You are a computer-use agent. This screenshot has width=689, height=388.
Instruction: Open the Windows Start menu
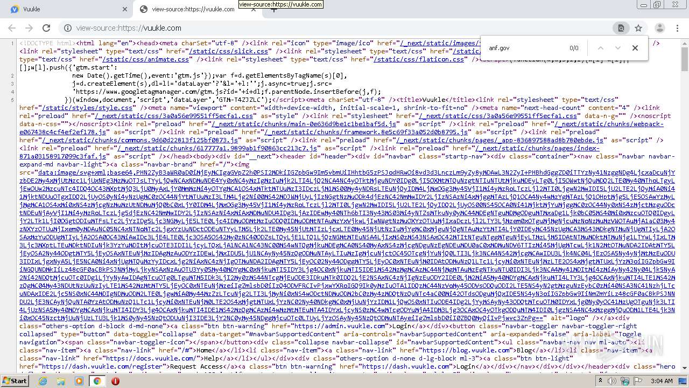15,380
